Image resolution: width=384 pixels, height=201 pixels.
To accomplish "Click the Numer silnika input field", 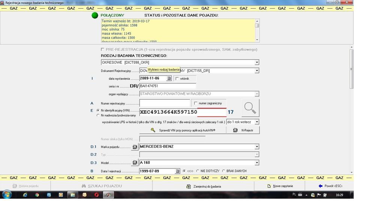I will coord(172,139).
